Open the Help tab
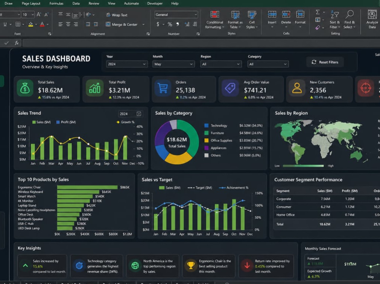 (x=175, y=3)
